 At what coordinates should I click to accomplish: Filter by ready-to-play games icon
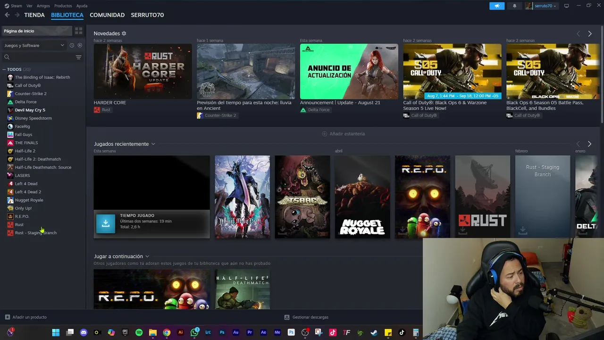[80, 45]
